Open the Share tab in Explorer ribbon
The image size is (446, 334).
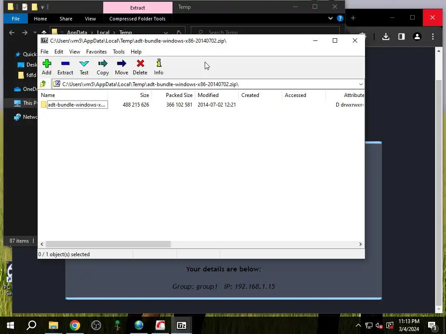(x=66, y=19)
